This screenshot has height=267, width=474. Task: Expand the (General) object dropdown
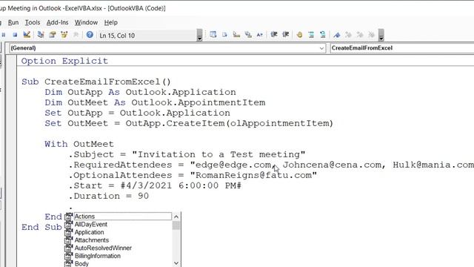(321, 48)
